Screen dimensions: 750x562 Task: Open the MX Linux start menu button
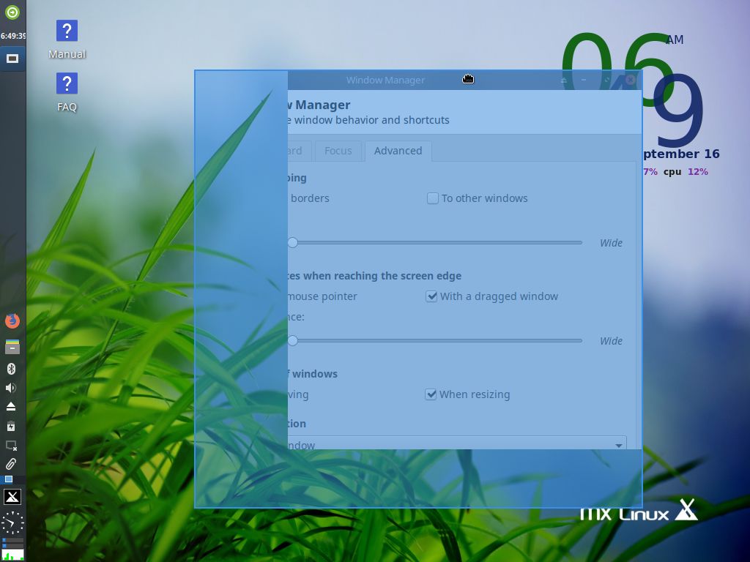pos(12,498)
